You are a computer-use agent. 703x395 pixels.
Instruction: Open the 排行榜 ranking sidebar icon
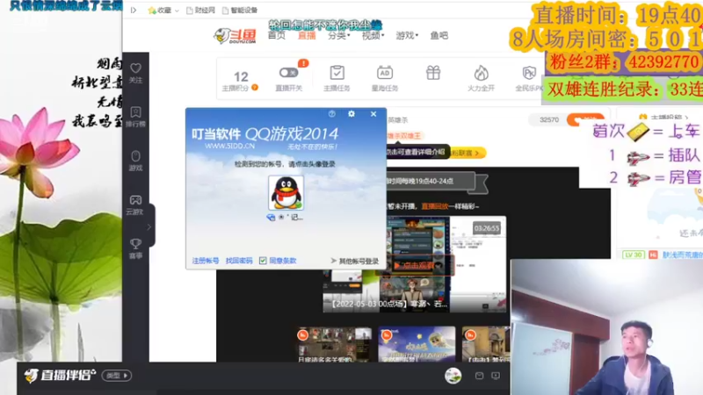135,117
